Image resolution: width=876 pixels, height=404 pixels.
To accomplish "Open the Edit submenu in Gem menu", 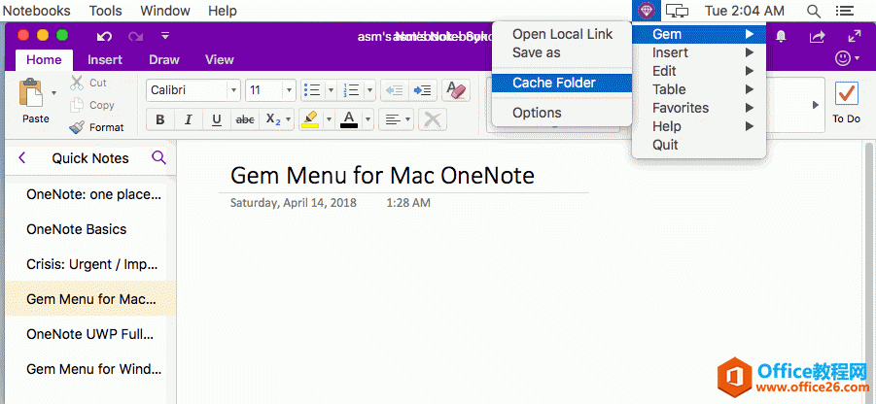I will pos(699,71).
